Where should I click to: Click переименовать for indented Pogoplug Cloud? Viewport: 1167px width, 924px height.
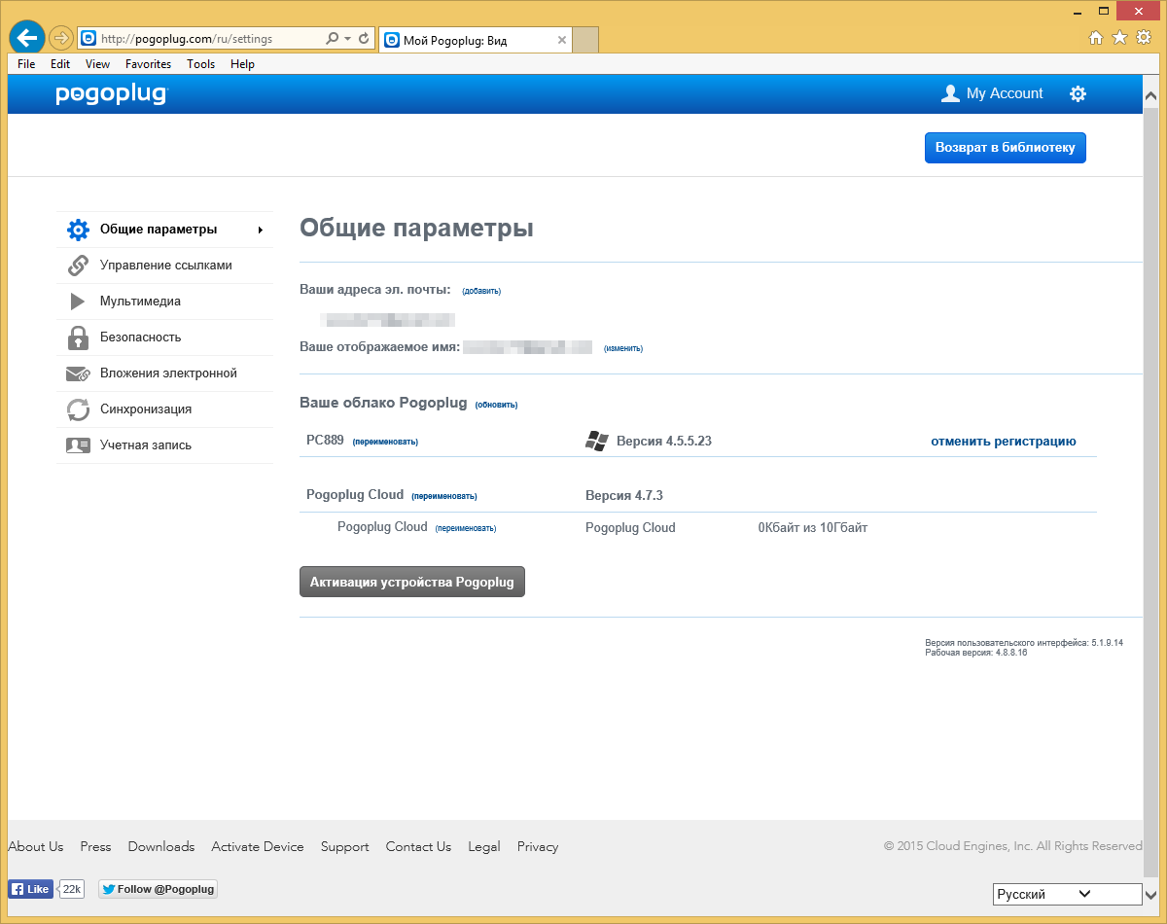466,528
